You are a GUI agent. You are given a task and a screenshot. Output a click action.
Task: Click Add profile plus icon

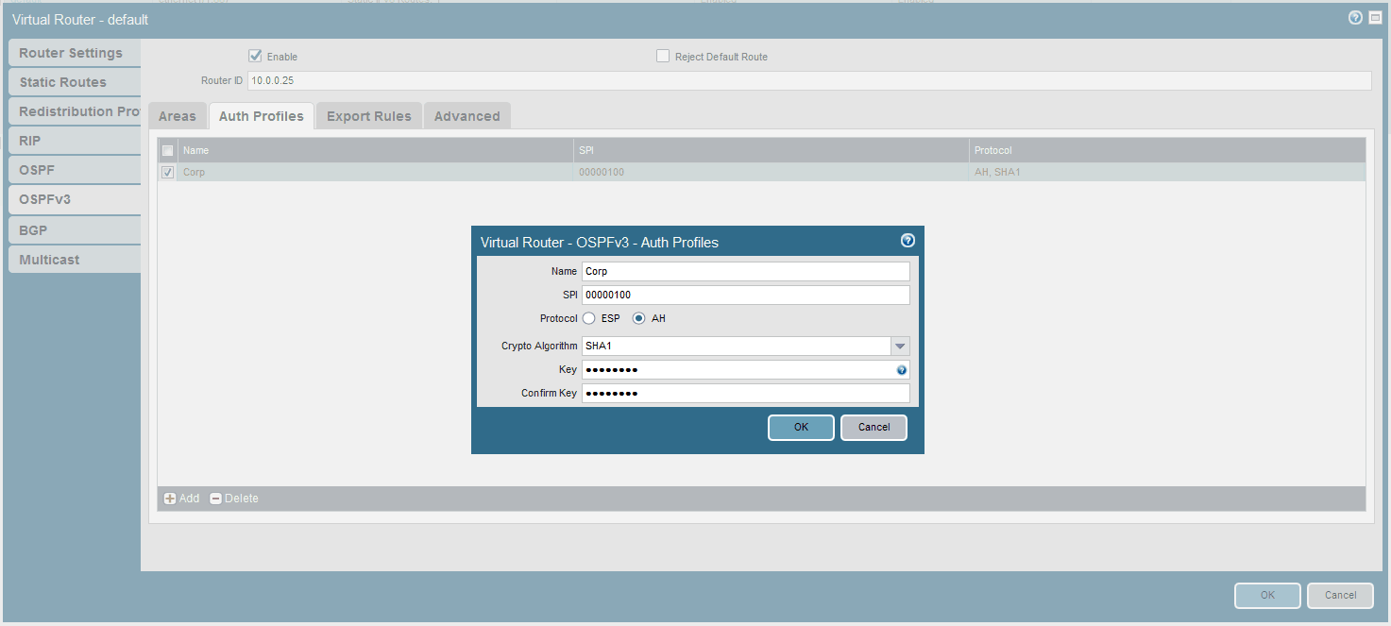coord(170,499)
